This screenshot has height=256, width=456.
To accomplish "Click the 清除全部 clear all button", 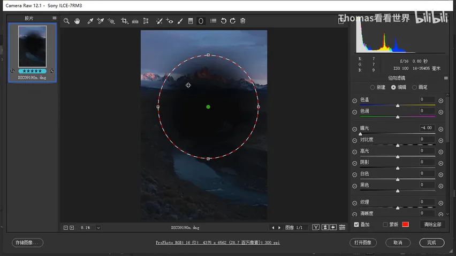I will coord(432,225).
